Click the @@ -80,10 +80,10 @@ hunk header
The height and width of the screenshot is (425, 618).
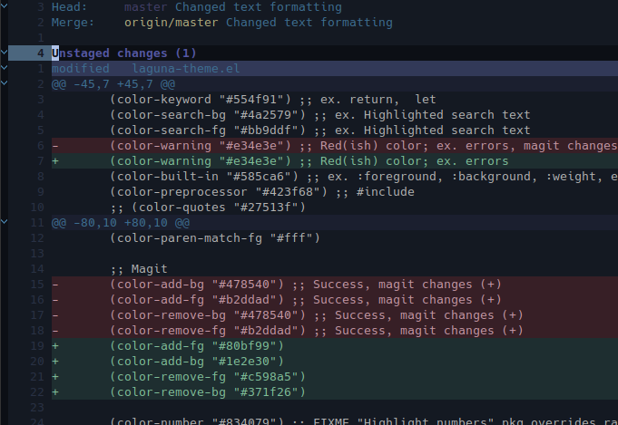point(121,223)
